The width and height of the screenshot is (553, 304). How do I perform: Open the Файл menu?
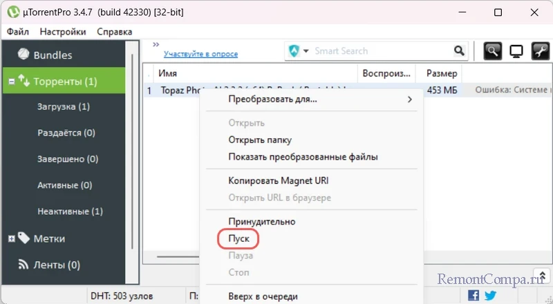pyautogui.click(x=18, y=32)
